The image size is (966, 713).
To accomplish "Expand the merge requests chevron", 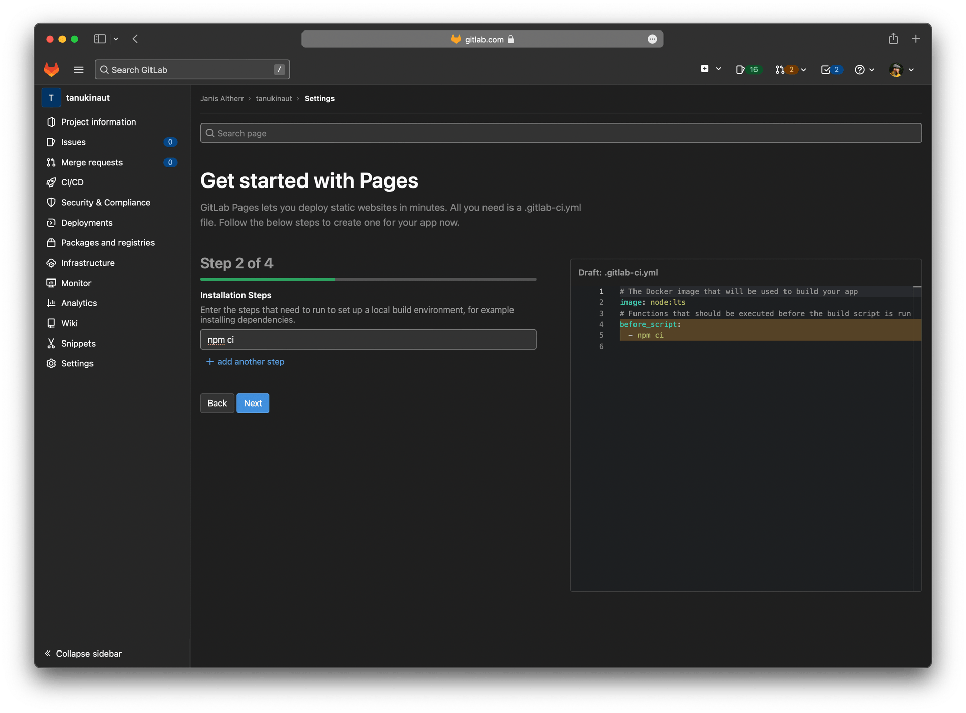I will 803,70.
